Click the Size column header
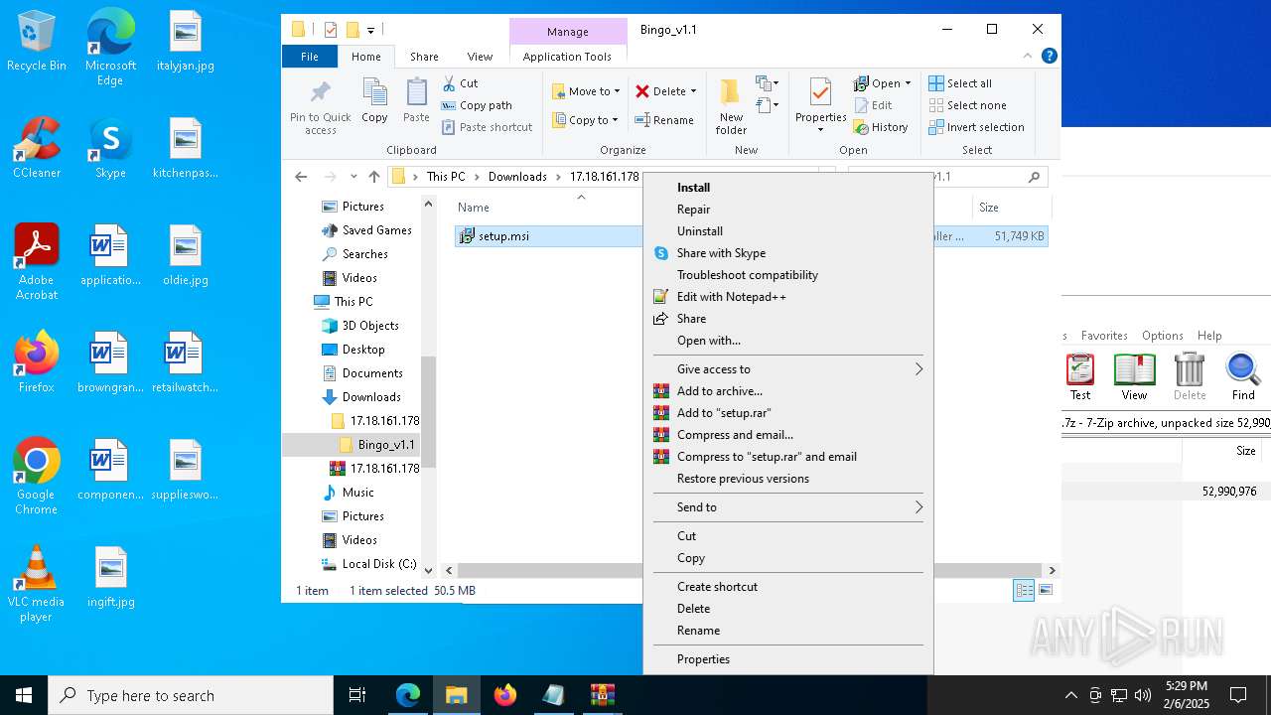This screenshot has width=1271, height=715. 989,208
